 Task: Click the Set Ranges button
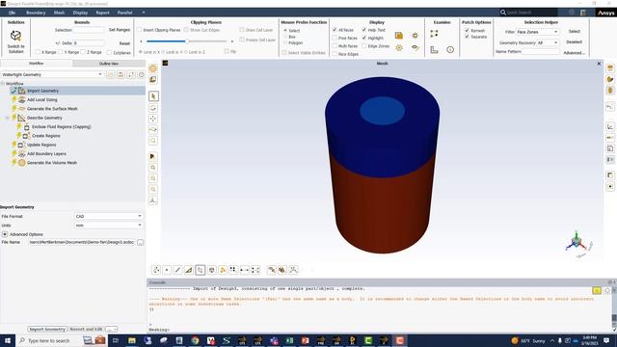120,30
